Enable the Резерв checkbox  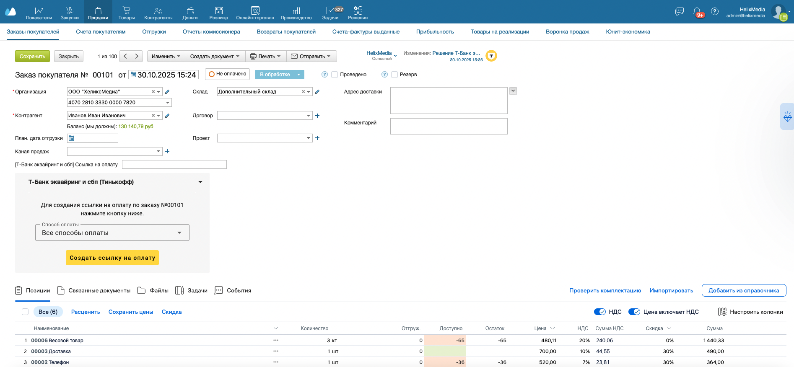[394, 75]
